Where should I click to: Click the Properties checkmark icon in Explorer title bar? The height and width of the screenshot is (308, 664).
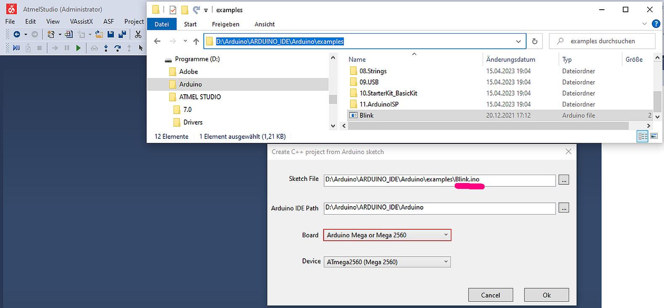click(173, 10)
